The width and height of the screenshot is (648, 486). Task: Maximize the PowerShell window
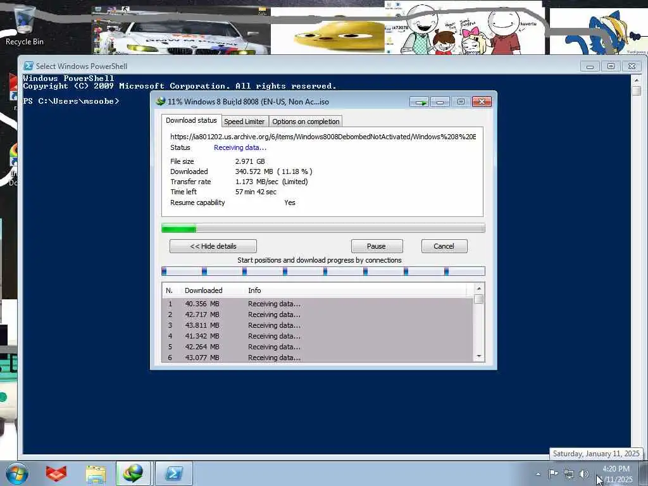611,66
